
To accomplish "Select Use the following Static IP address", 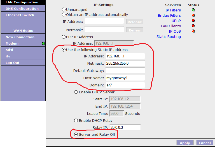I will 64,50.
